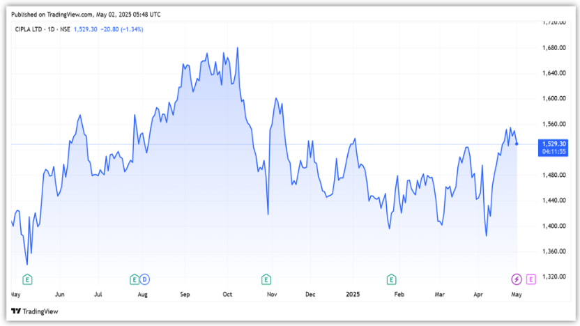Click the Nov label on time axis

[272, 295]
